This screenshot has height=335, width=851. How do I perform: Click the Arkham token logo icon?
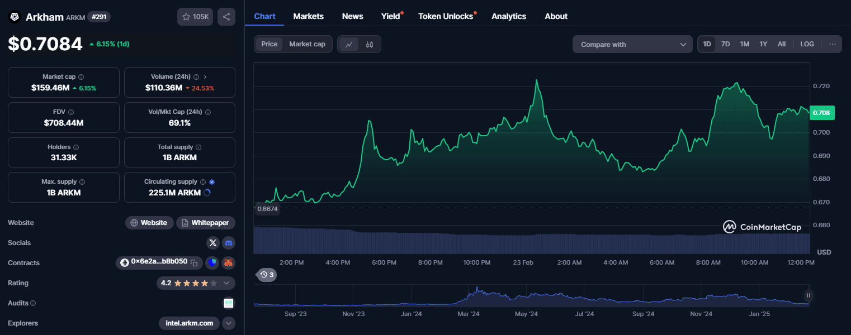[x=15, y=17]
